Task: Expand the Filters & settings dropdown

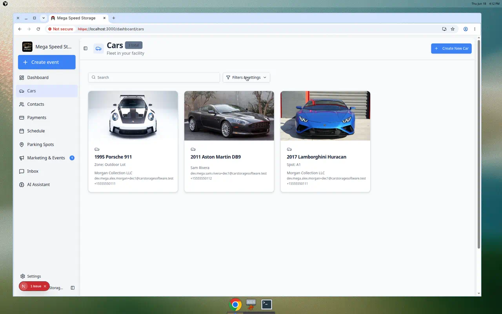Action: click(x=246, y=77)
